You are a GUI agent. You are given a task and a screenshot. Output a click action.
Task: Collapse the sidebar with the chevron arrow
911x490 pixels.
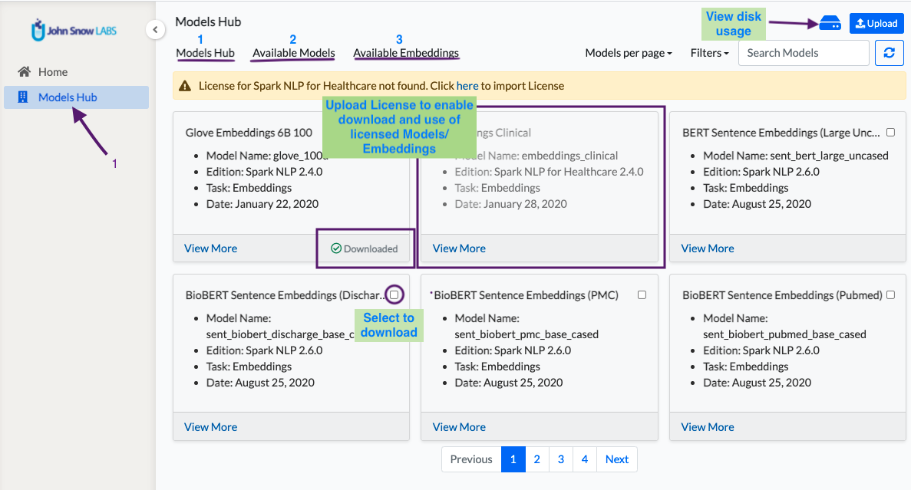coord(155,30)
